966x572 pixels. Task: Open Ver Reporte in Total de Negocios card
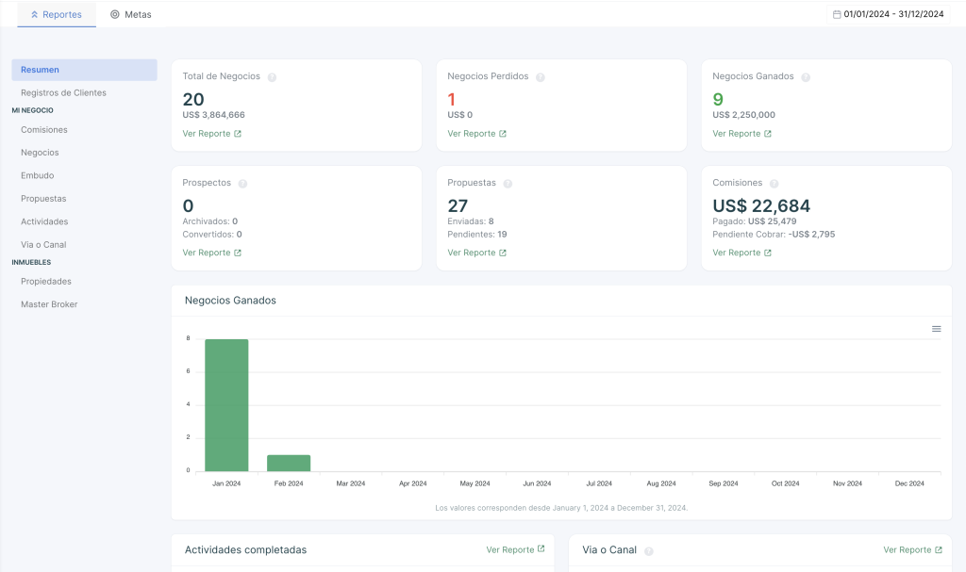click(x=211, y=134)
